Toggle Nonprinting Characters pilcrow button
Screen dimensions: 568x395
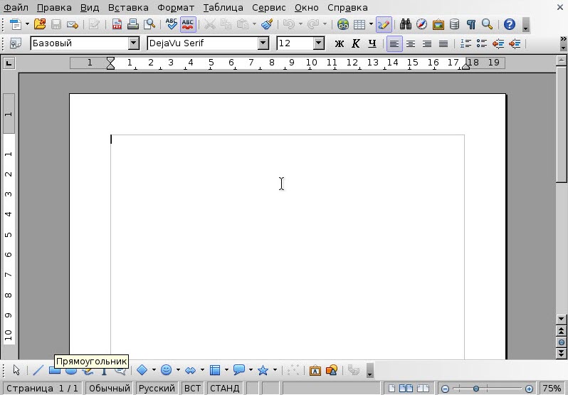point(471,25)
